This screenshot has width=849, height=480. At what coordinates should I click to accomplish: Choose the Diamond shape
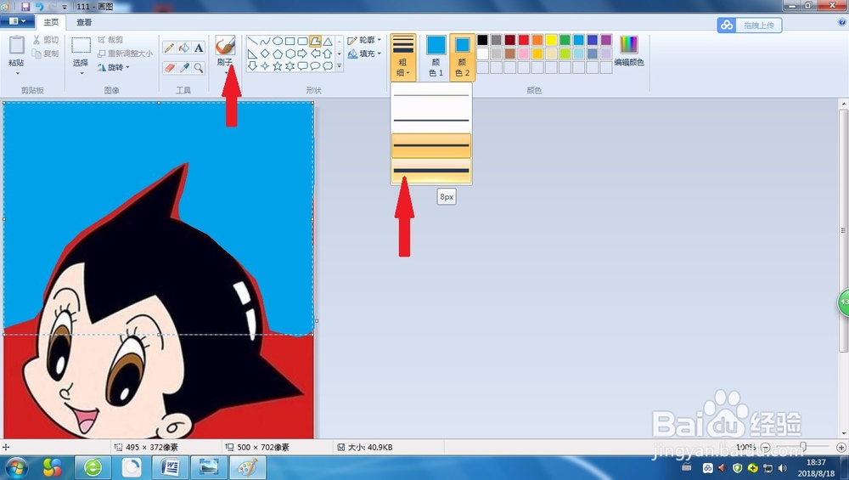265,54
